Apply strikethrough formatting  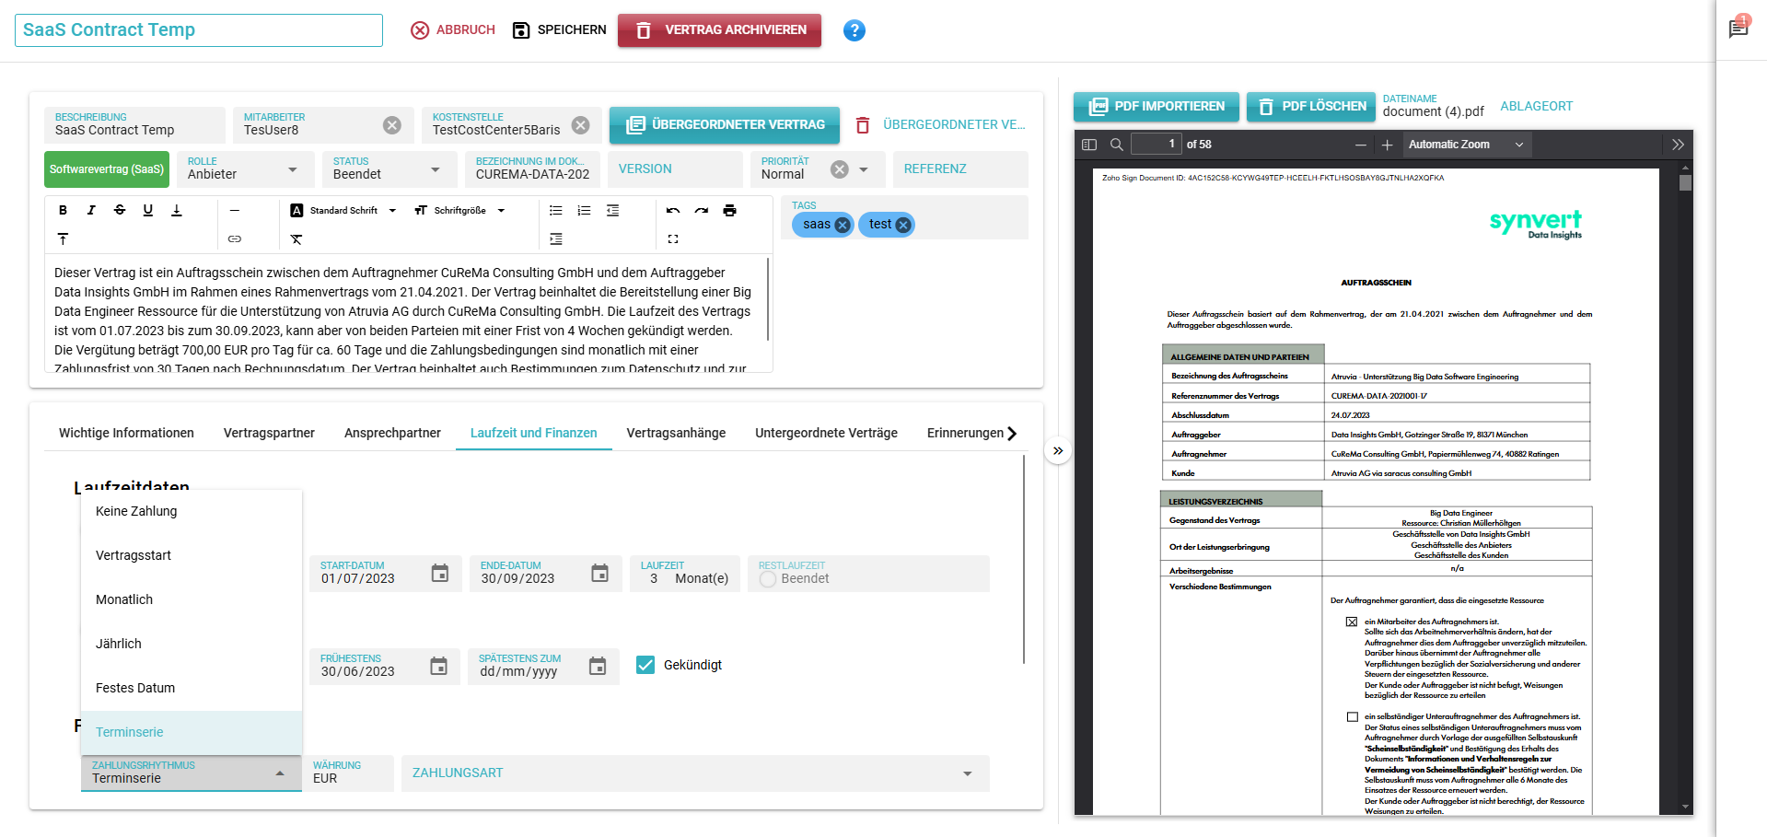coord(120,211)
